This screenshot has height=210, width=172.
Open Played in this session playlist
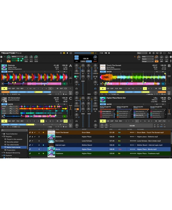click(15, 139)
